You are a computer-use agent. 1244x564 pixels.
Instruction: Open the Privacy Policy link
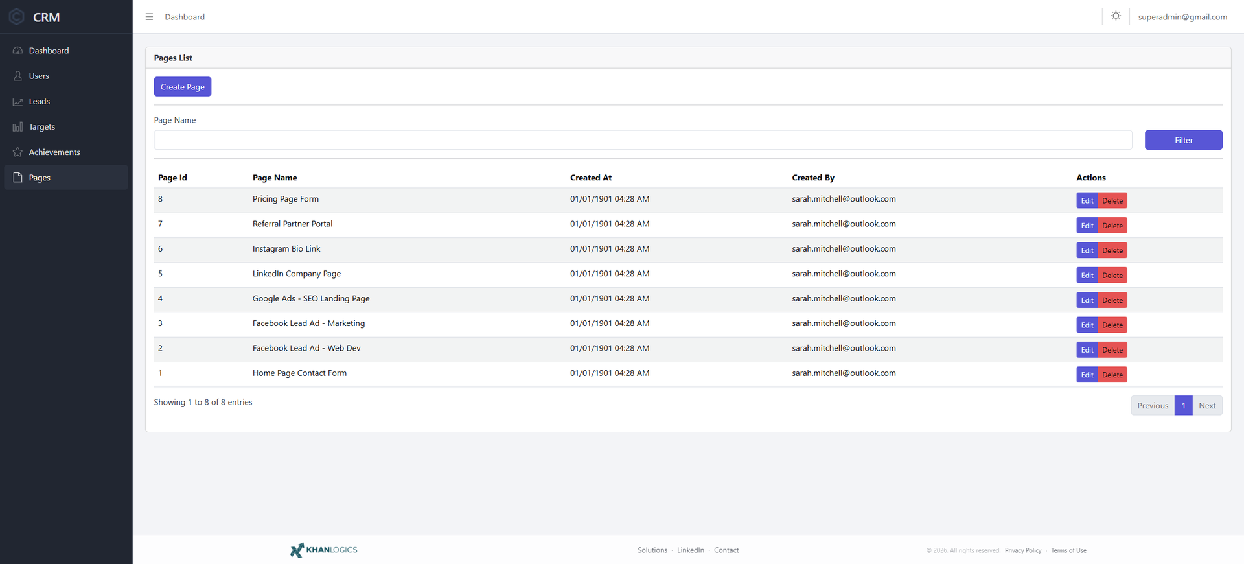[1023, 550]
